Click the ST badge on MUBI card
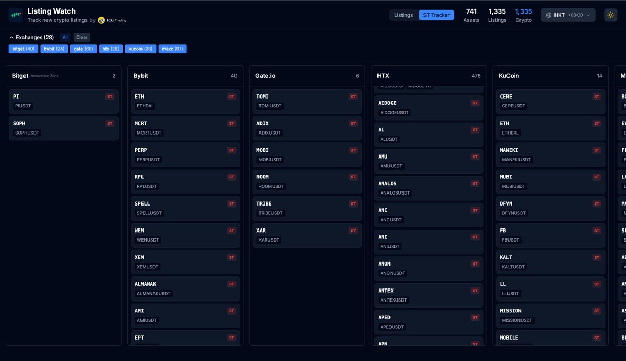This screenshot has height=361, width=626. pyautogui.click(x=597, y=177)
